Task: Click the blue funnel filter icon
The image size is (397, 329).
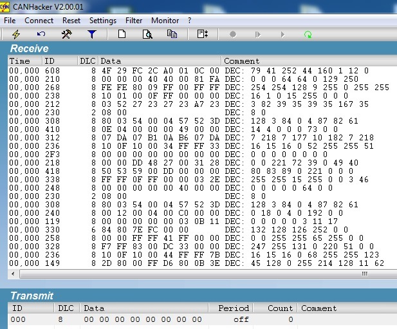Action: (91, 34)
